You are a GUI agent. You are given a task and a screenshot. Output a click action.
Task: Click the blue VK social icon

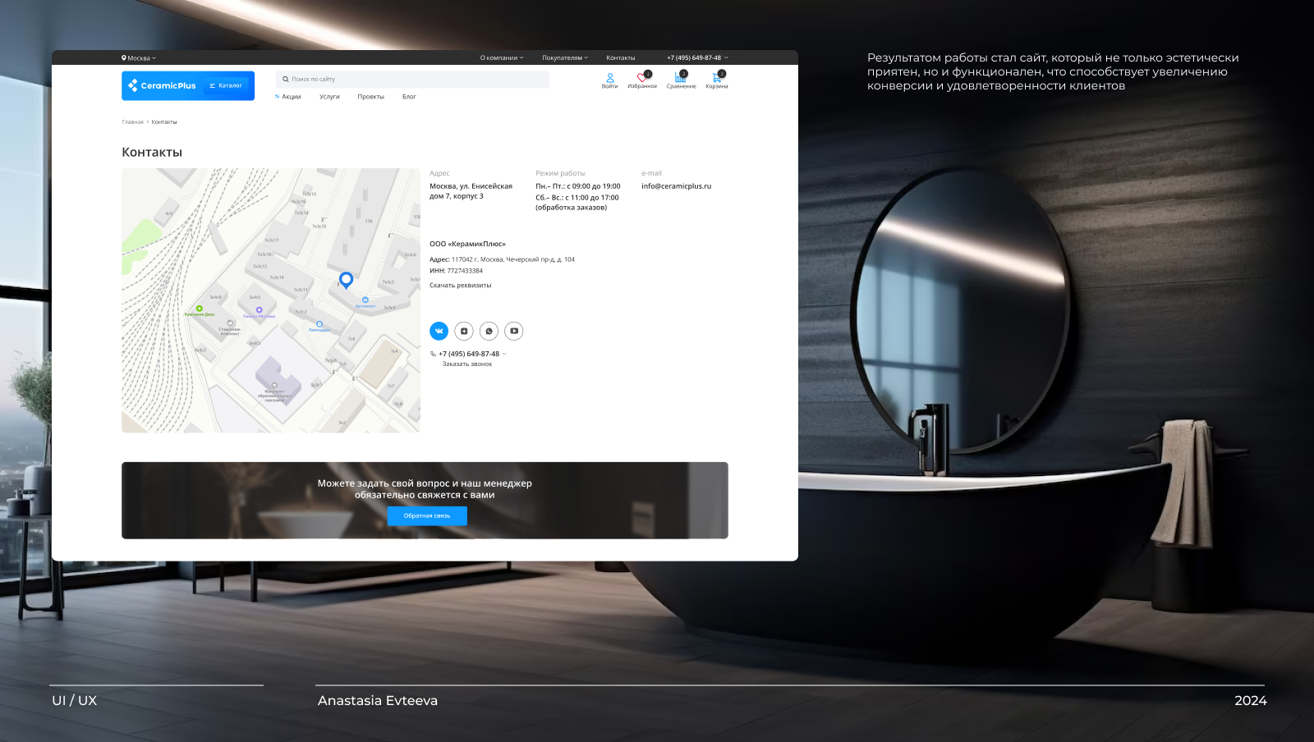click(439, 331)
